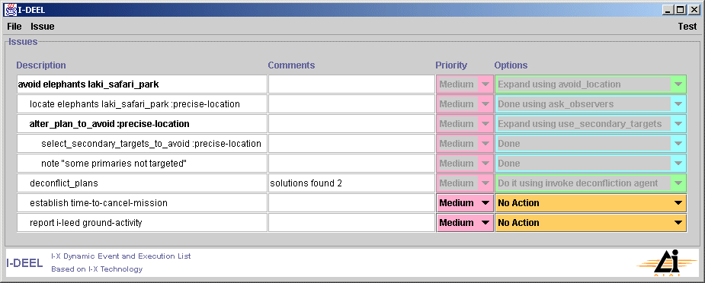Select 'locate elephants laki_safari_park :precise-location' issue
This screenshot has height=283, width=705.
coord(142,104)
